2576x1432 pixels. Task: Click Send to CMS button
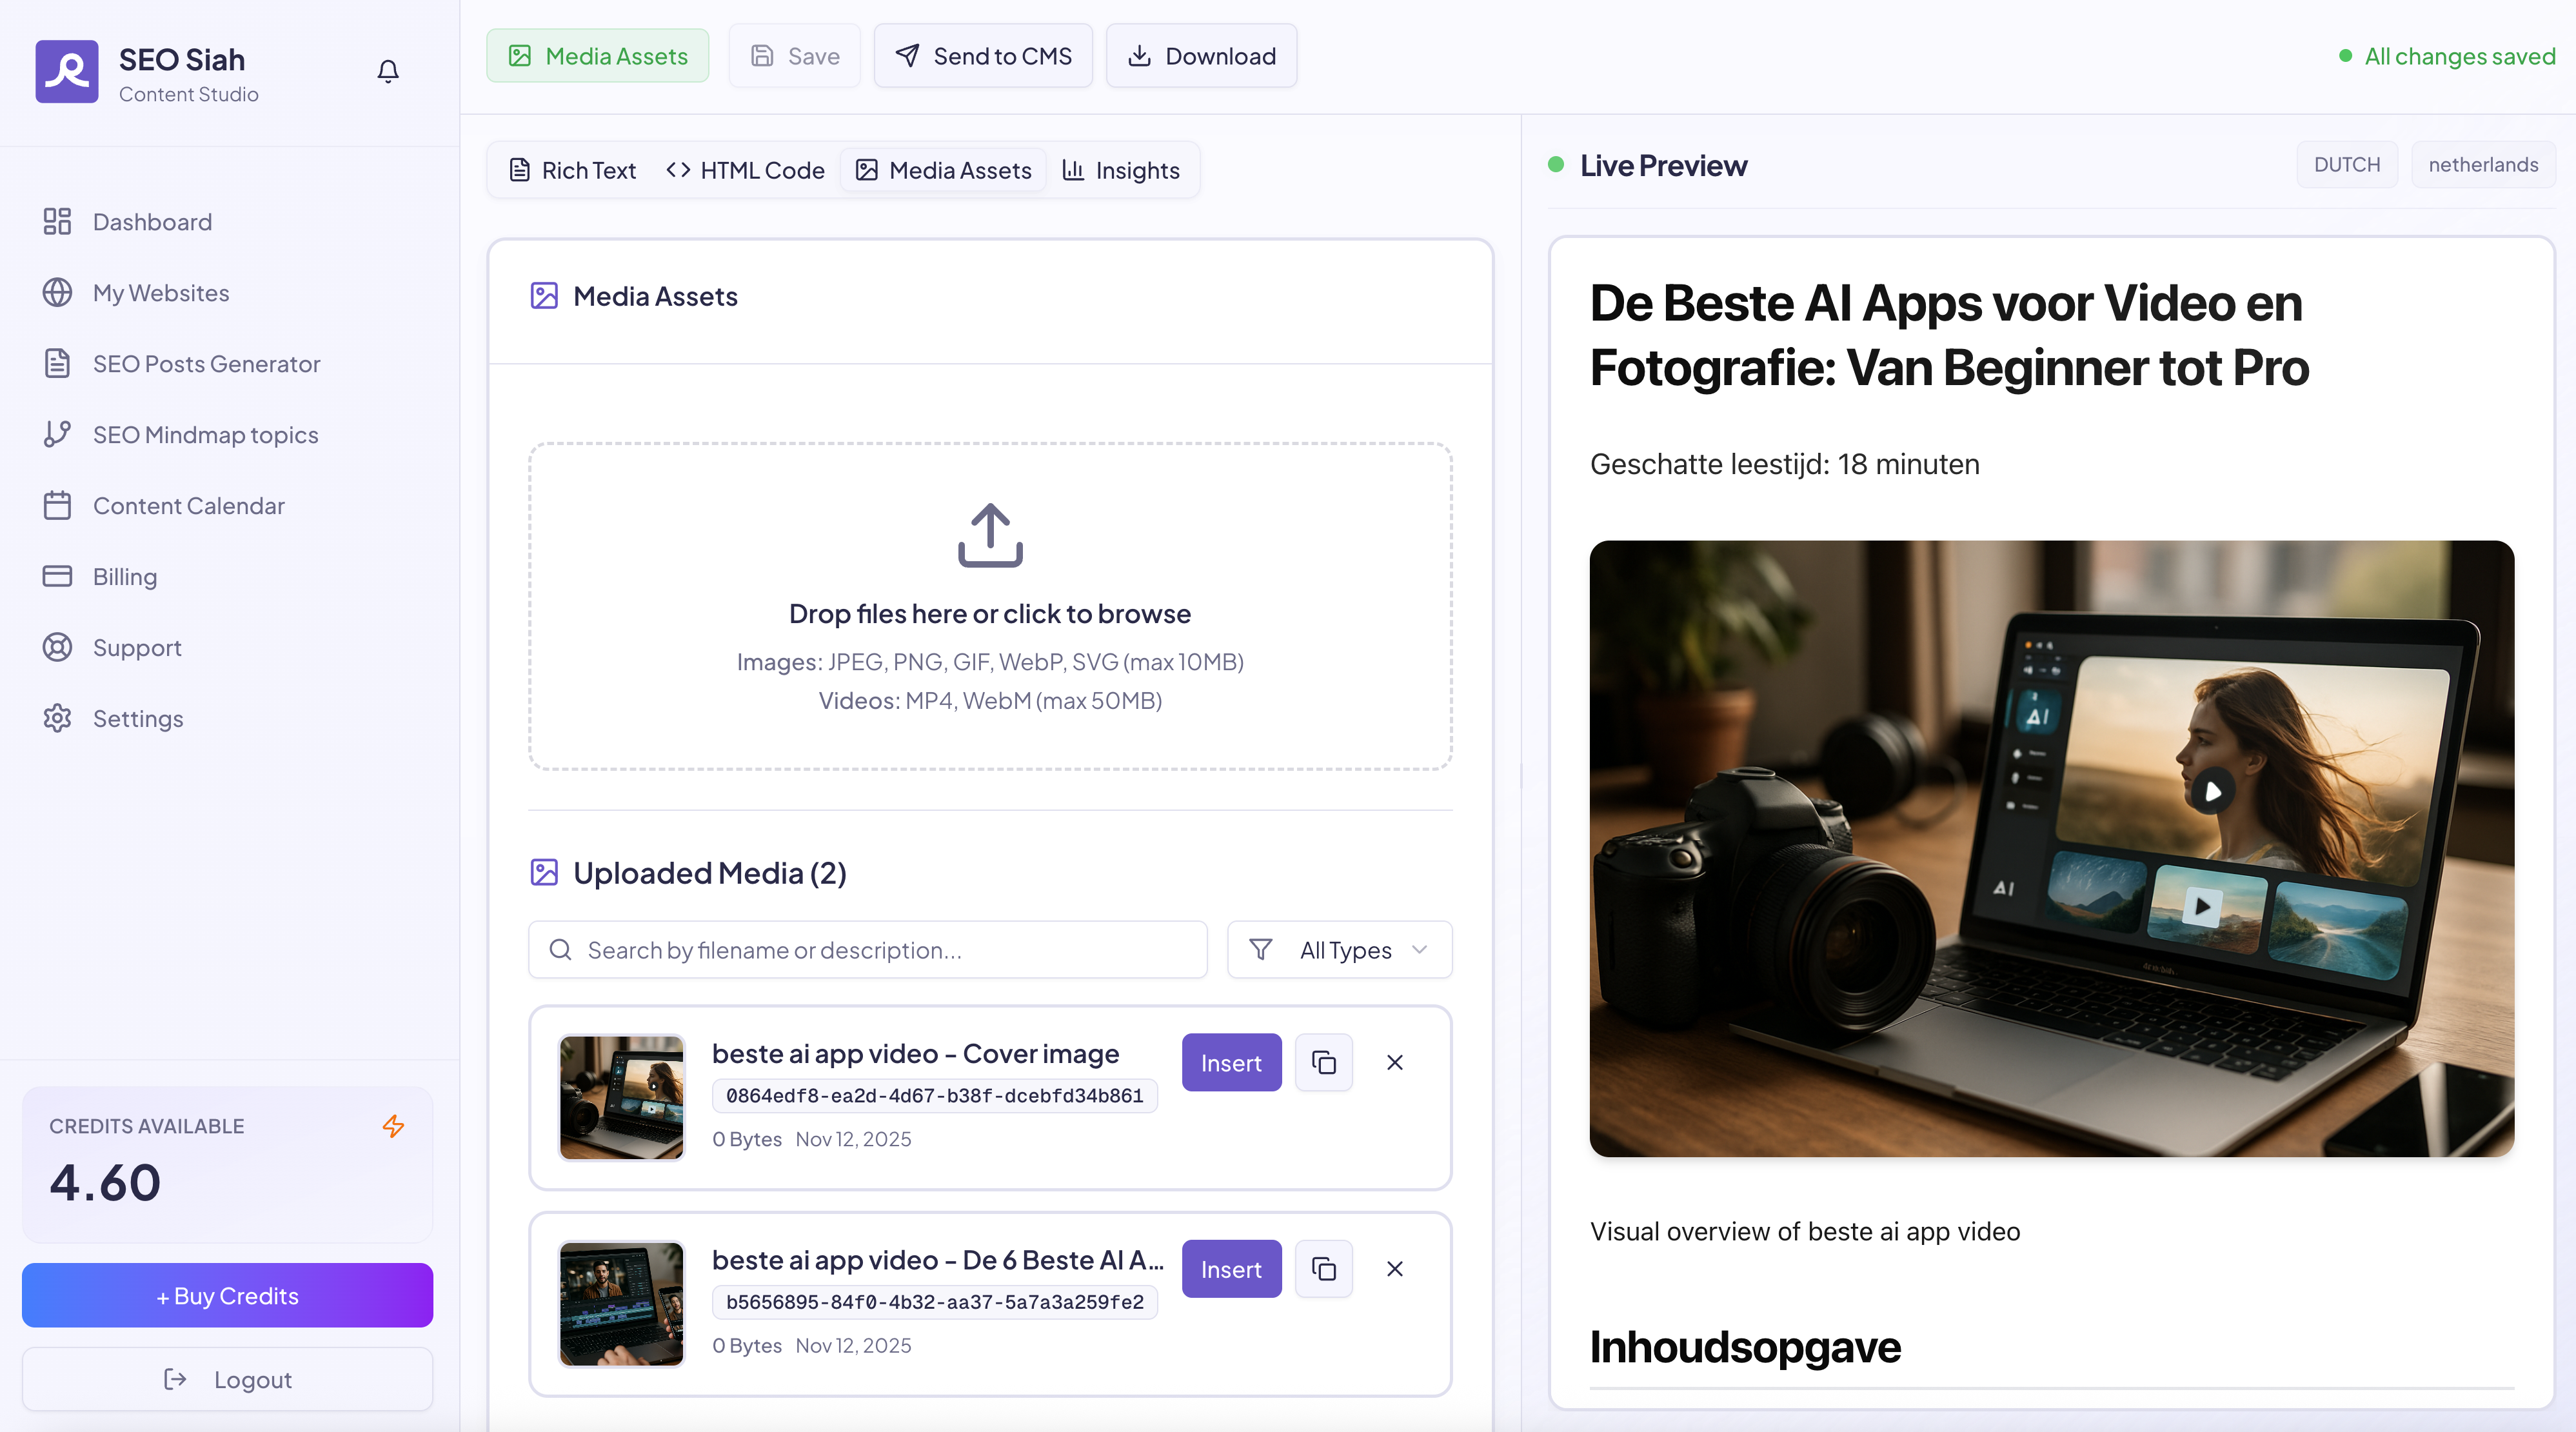pos(983,56)
